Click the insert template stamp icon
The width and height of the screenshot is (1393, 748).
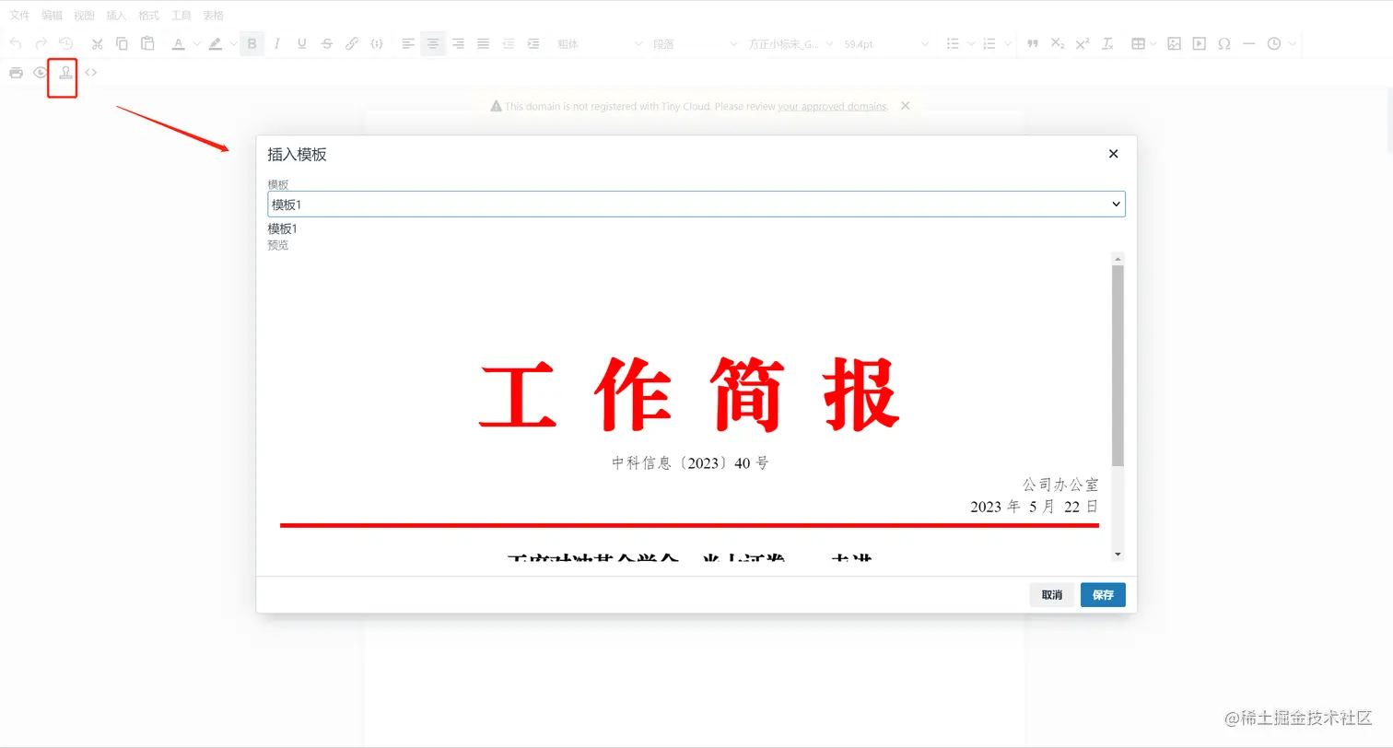65,72
